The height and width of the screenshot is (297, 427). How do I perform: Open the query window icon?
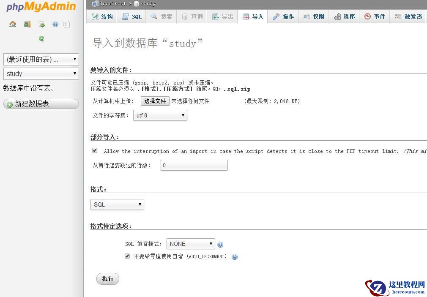tap(42, 24)
